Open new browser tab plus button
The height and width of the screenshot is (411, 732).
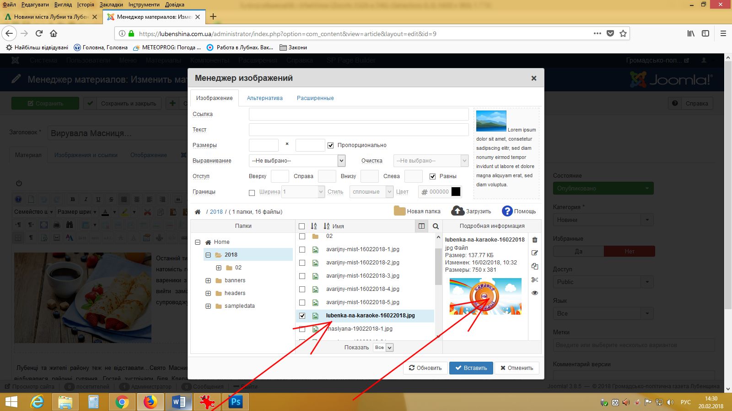click(x=213, y=17)
